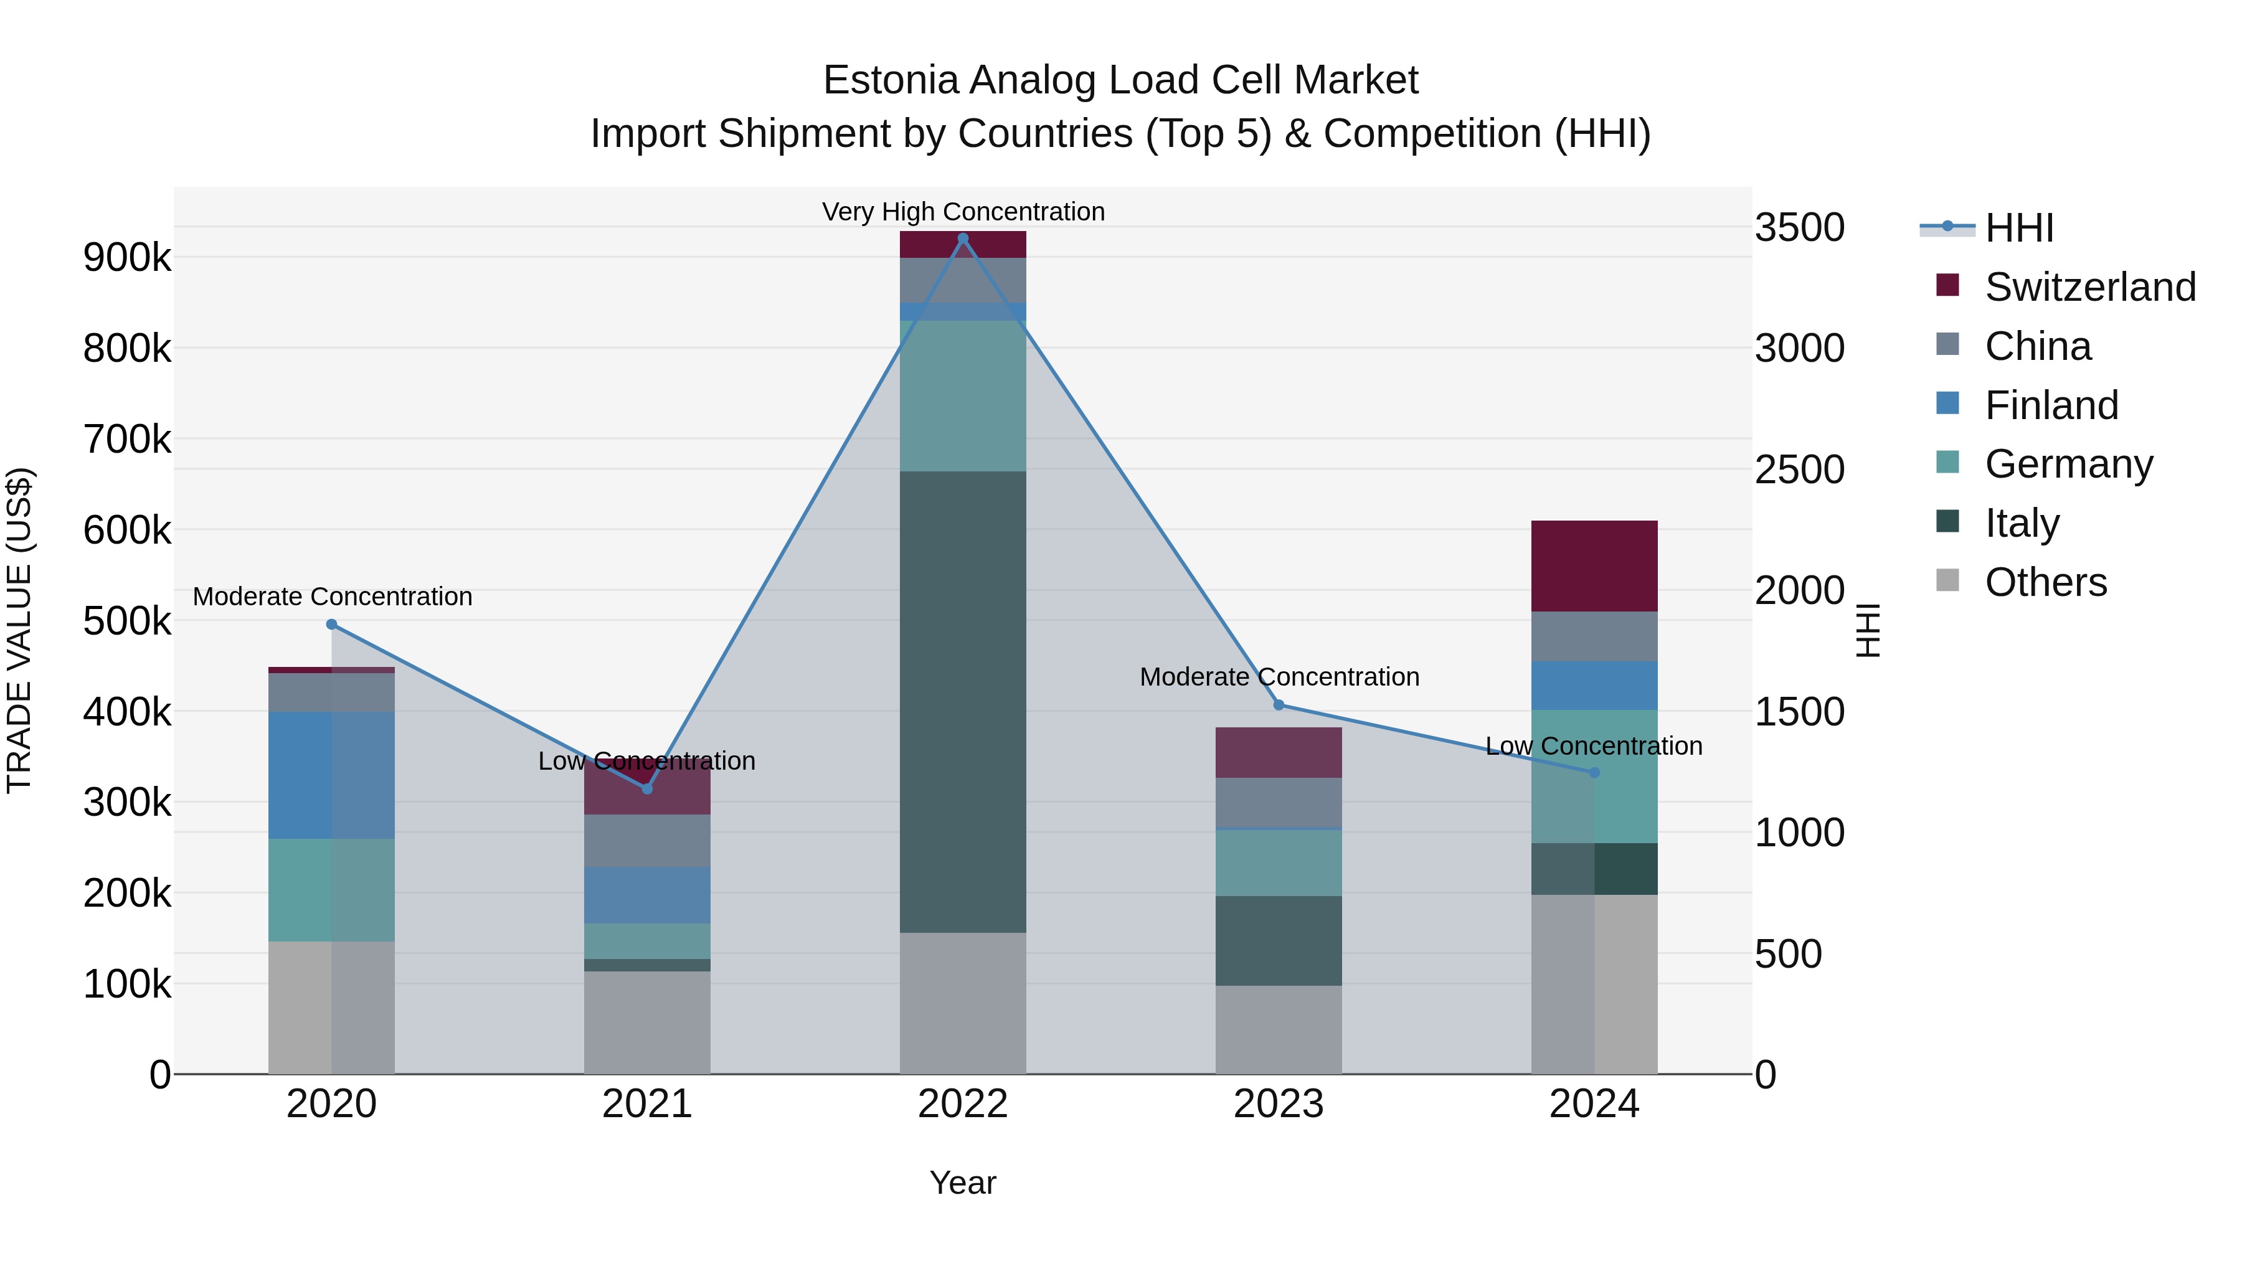2242x1261 pixels.
Task: Click the Germany segment of the 2024 bar
Action: pos(1594,777)
